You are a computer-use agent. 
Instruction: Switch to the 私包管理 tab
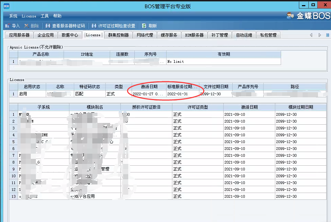pos(268,35)
